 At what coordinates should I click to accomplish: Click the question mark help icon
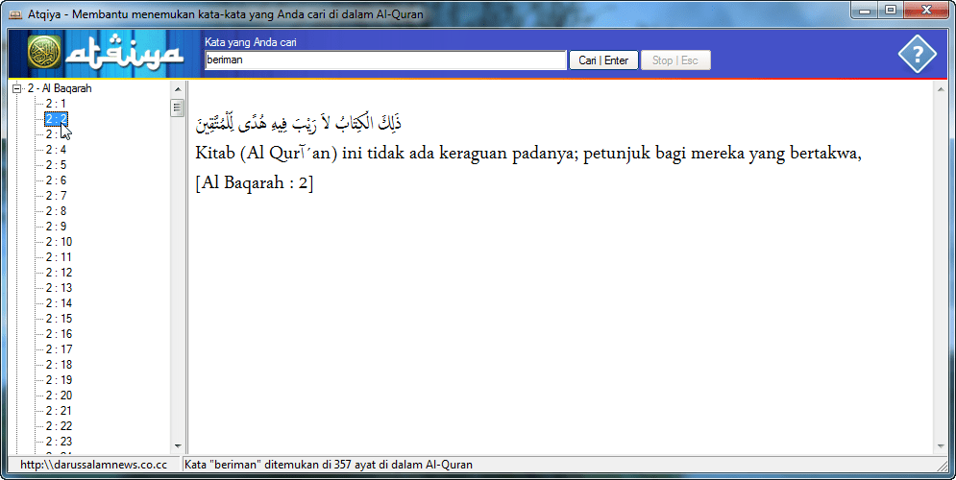click(x=917, y=55)
